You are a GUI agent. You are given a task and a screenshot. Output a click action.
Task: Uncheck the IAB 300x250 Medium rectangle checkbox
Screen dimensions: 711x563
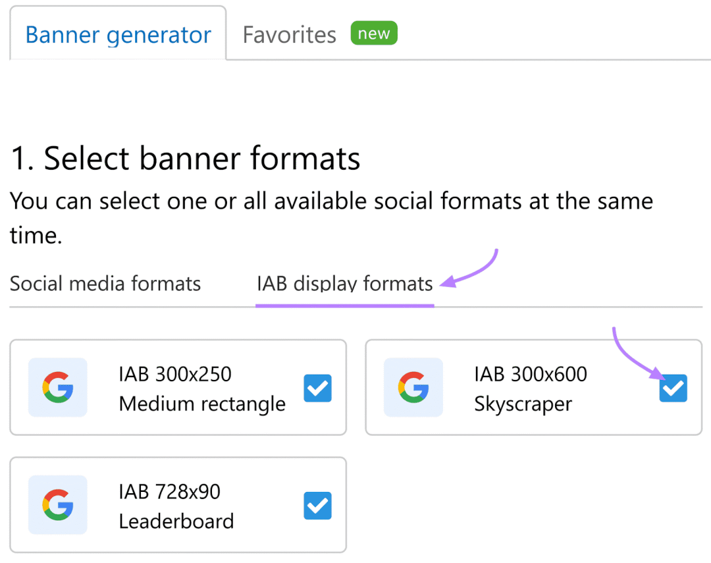317,388
